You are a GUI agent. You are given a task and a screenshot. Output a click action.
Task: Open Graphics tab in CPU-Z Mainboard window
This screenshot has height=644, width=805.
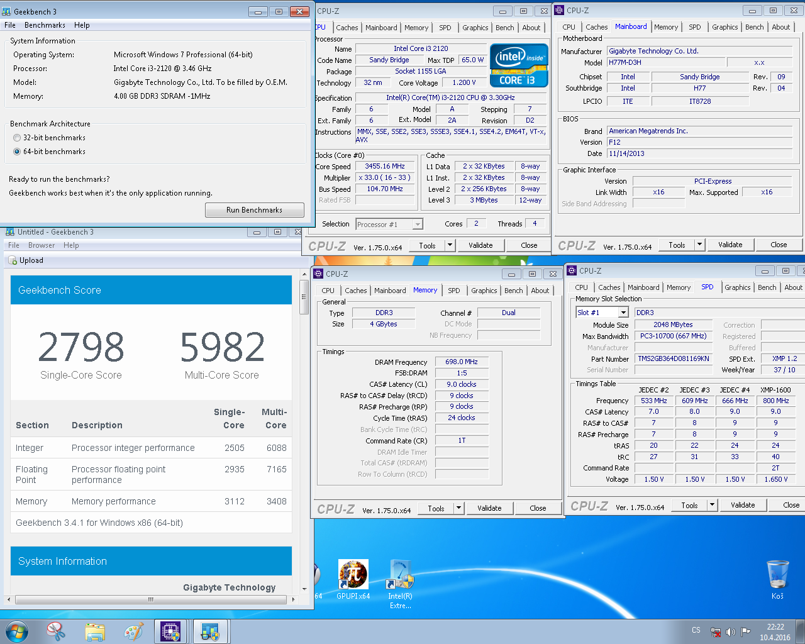725,27
